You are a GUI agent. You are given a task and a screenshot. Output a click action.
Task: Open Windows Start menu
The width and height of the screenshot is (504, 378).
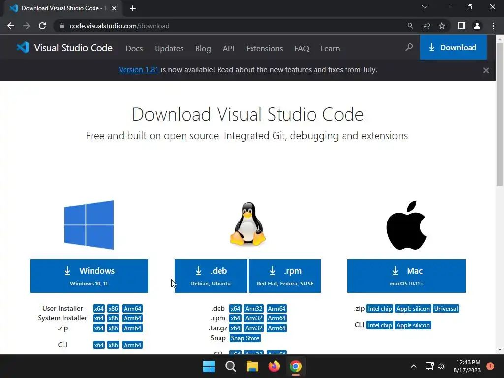(209, 366)
